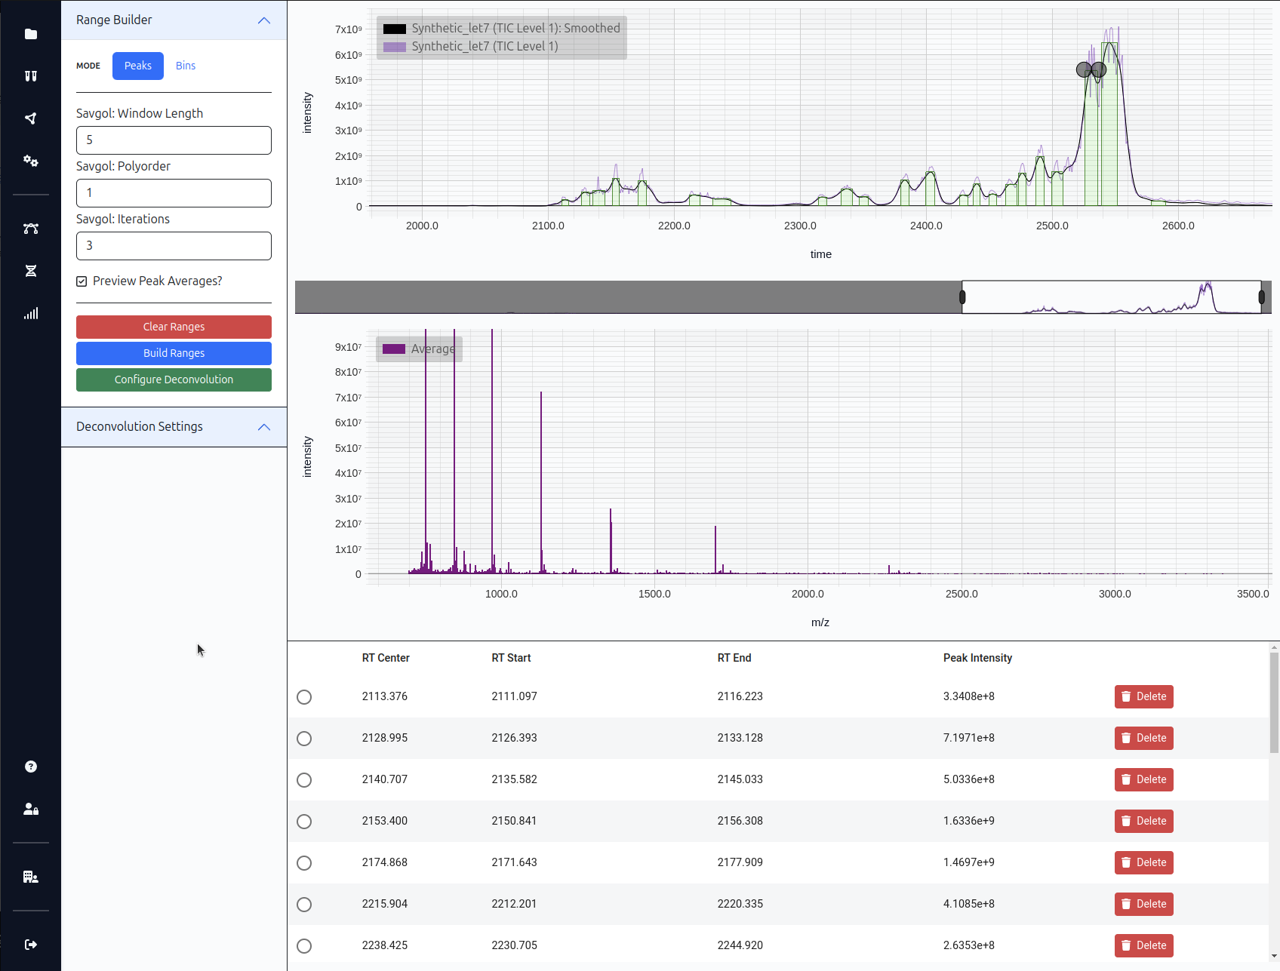Delete the 2128.995 range row

1143,738
